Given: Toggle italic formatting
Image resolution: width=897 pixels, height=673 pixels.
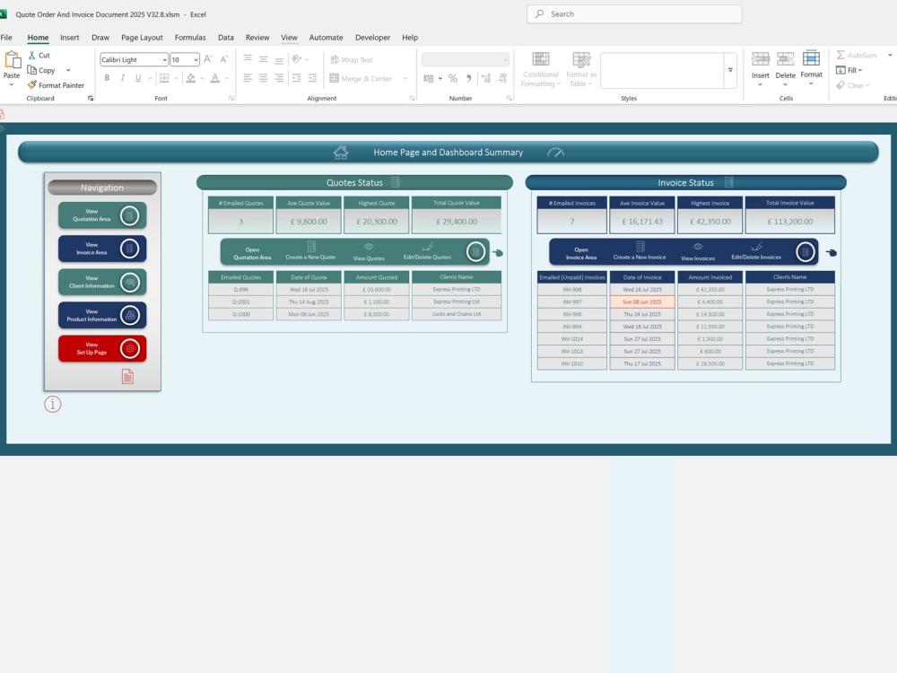Looking at the screenshot, I should click(x=122, y=78).
